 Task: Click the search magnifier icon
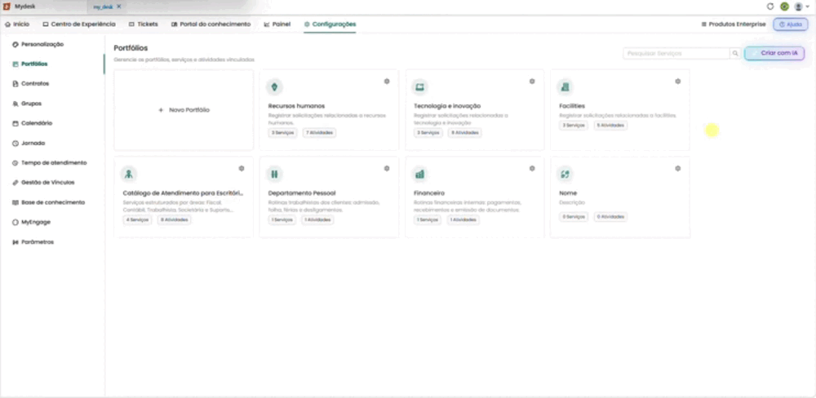click(x=735, y=53)
